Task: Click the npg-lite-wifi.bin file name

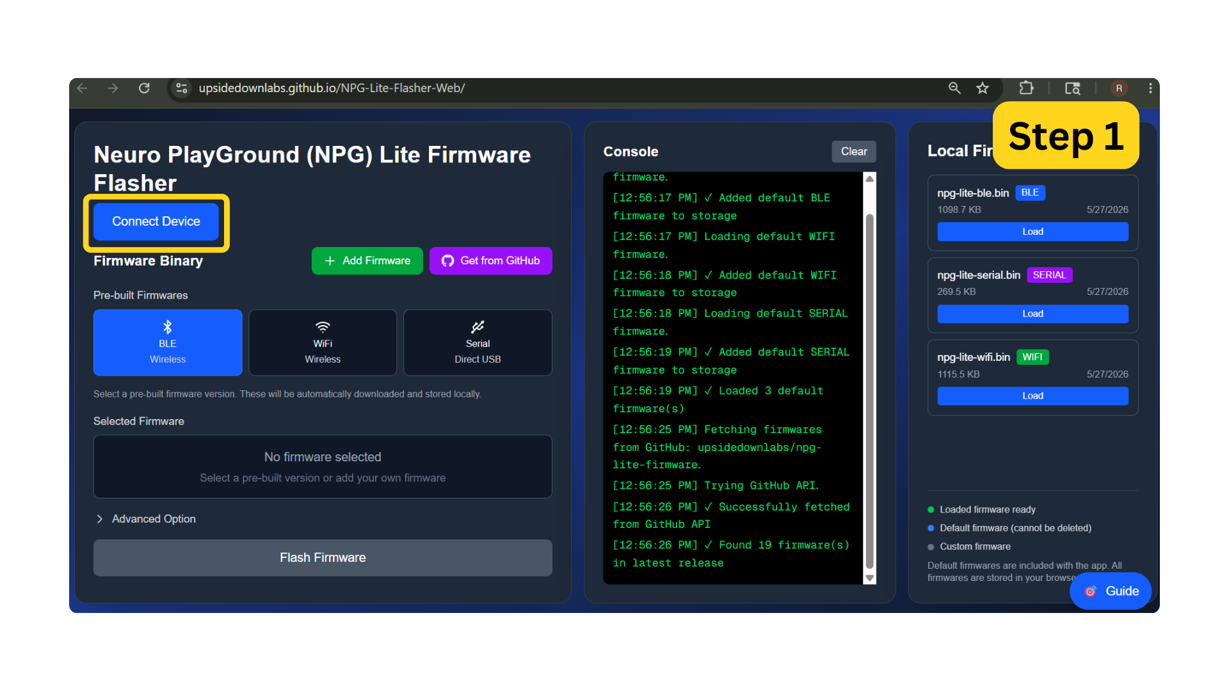Action: coord(974,357)
